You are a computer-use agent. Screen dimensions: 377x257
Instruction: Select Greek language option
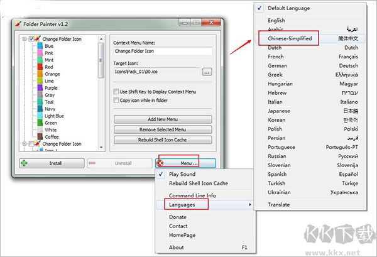coord(310,75)
